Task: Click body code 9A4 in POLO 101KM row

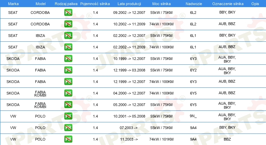Action: (193, 139)
